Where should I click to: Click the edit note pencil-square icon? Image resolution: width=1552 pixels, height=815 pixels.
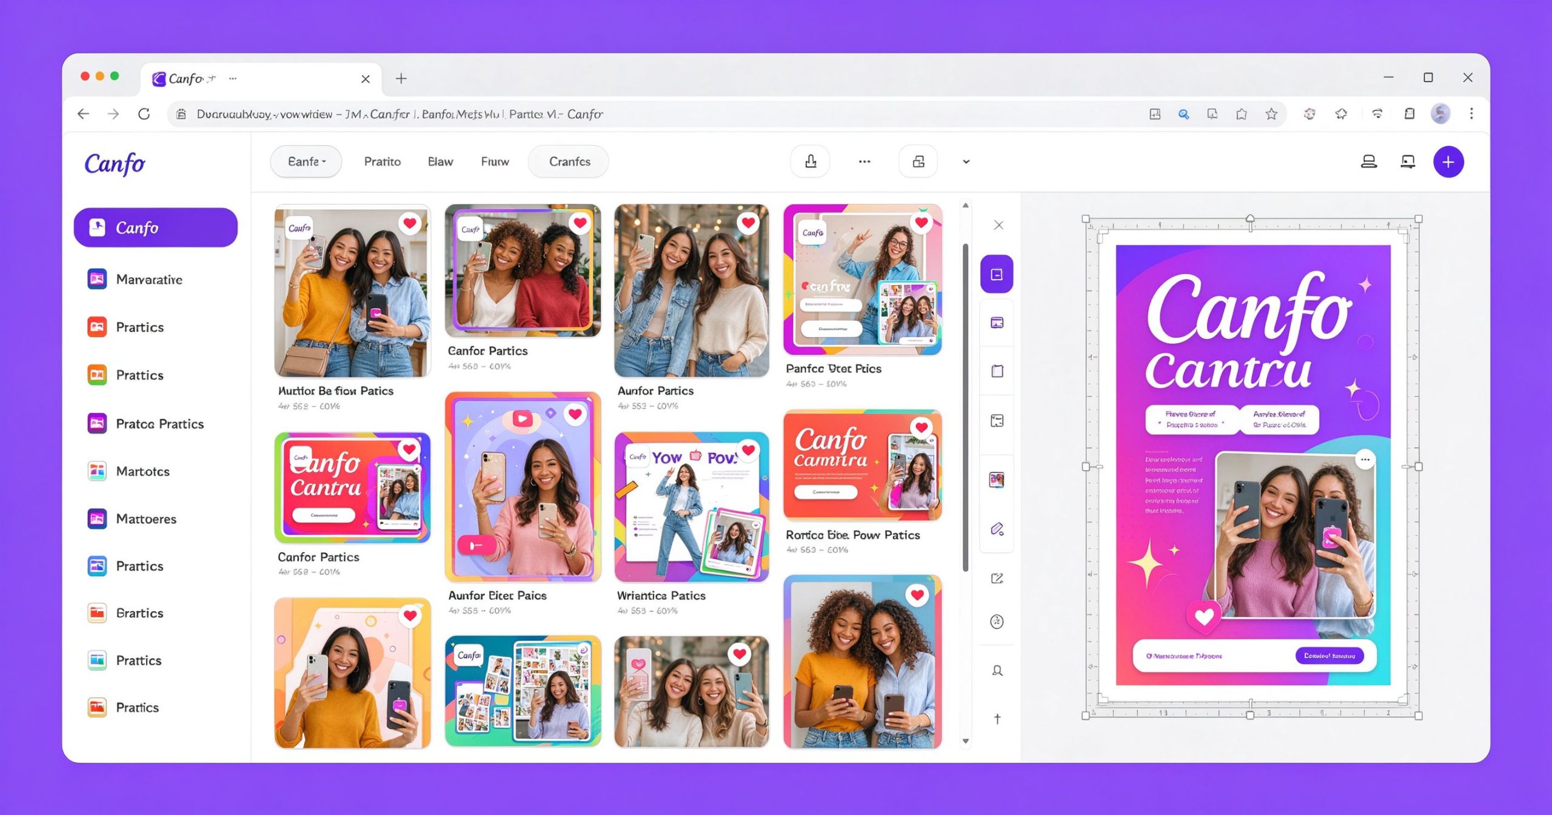[x=997, y=578]
